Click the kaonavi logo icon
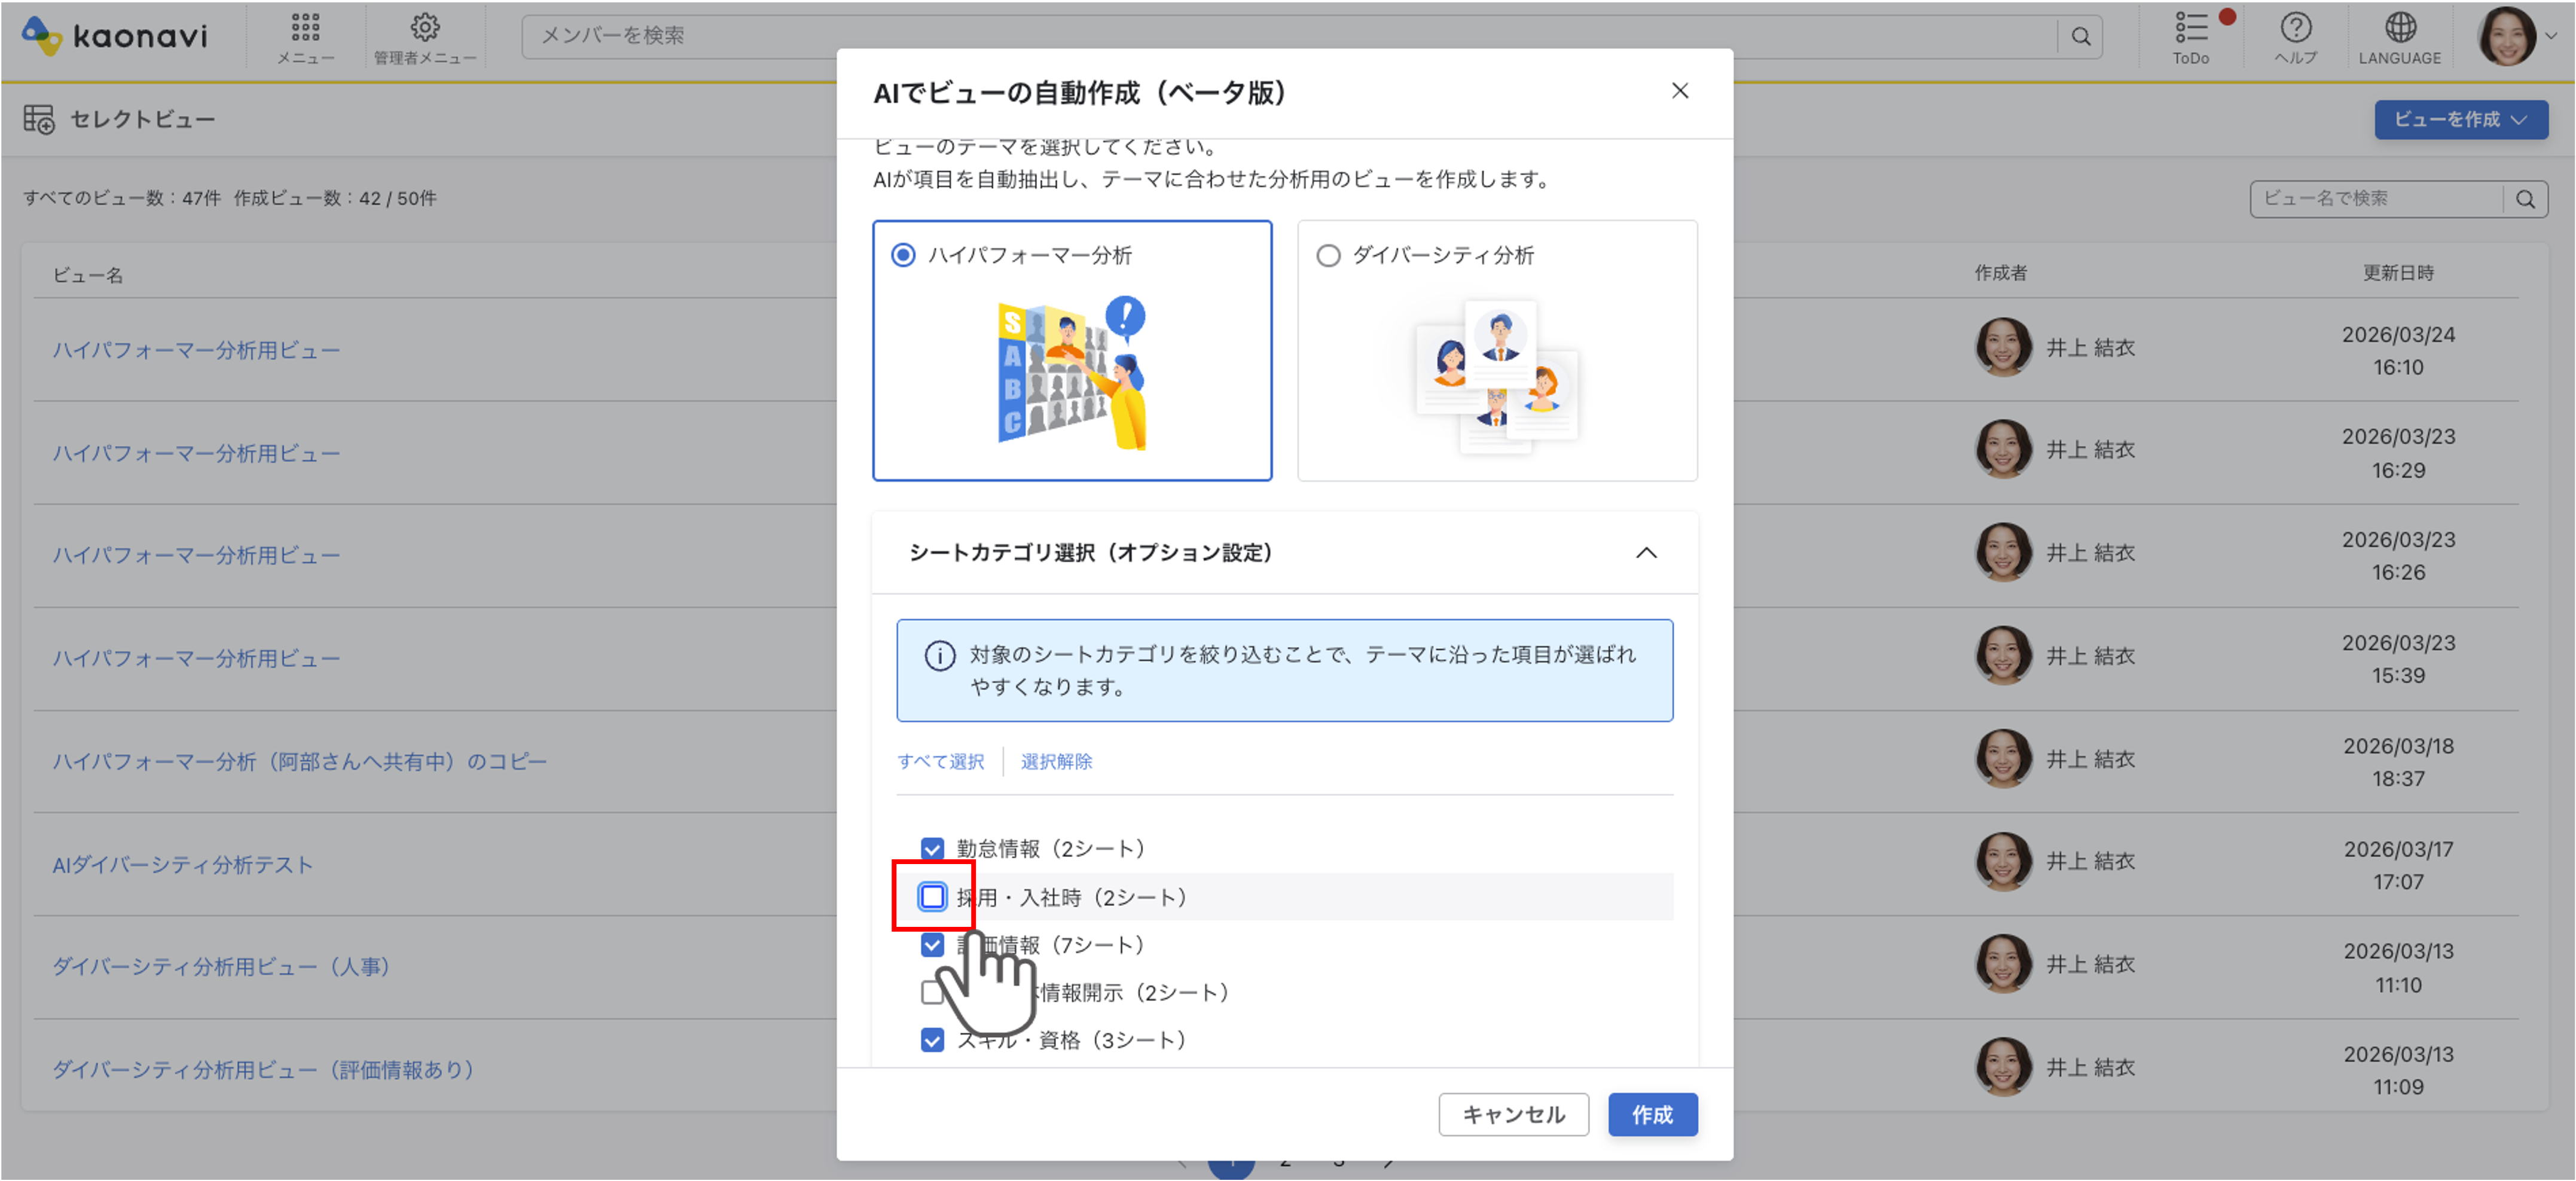 pyautogui.click(x=42, y=36)
